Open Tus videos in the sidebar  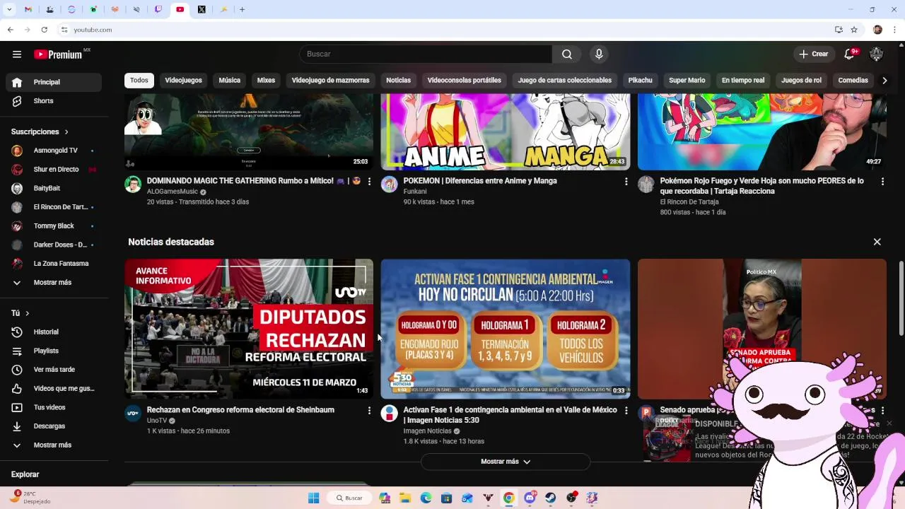tap(54, 408)
